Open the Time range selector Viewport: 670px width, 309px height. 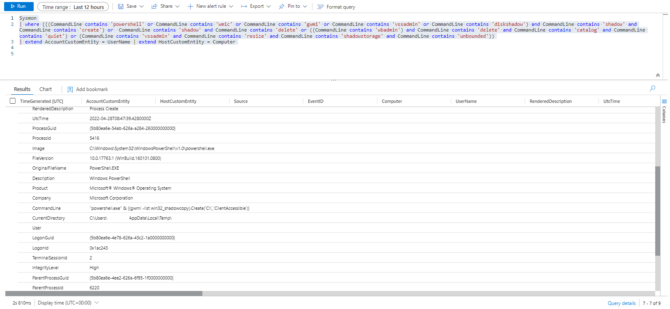tap(73, 7)
